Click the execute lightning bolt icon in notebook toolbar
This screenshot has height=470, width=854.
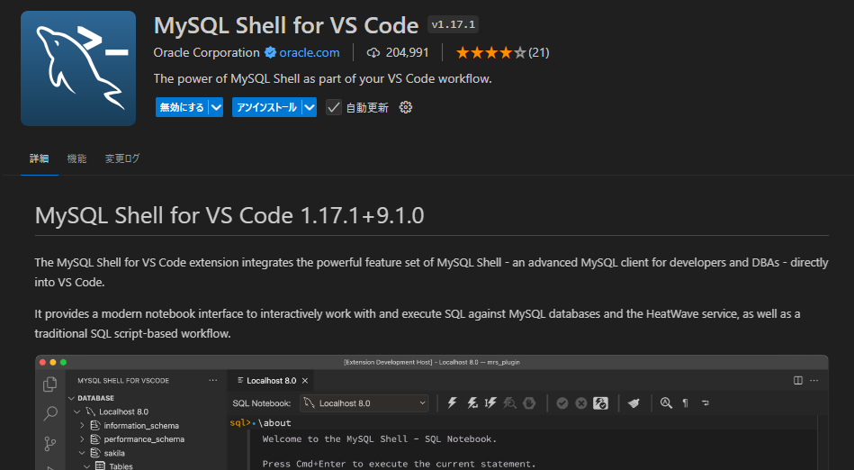pos(453,403)
